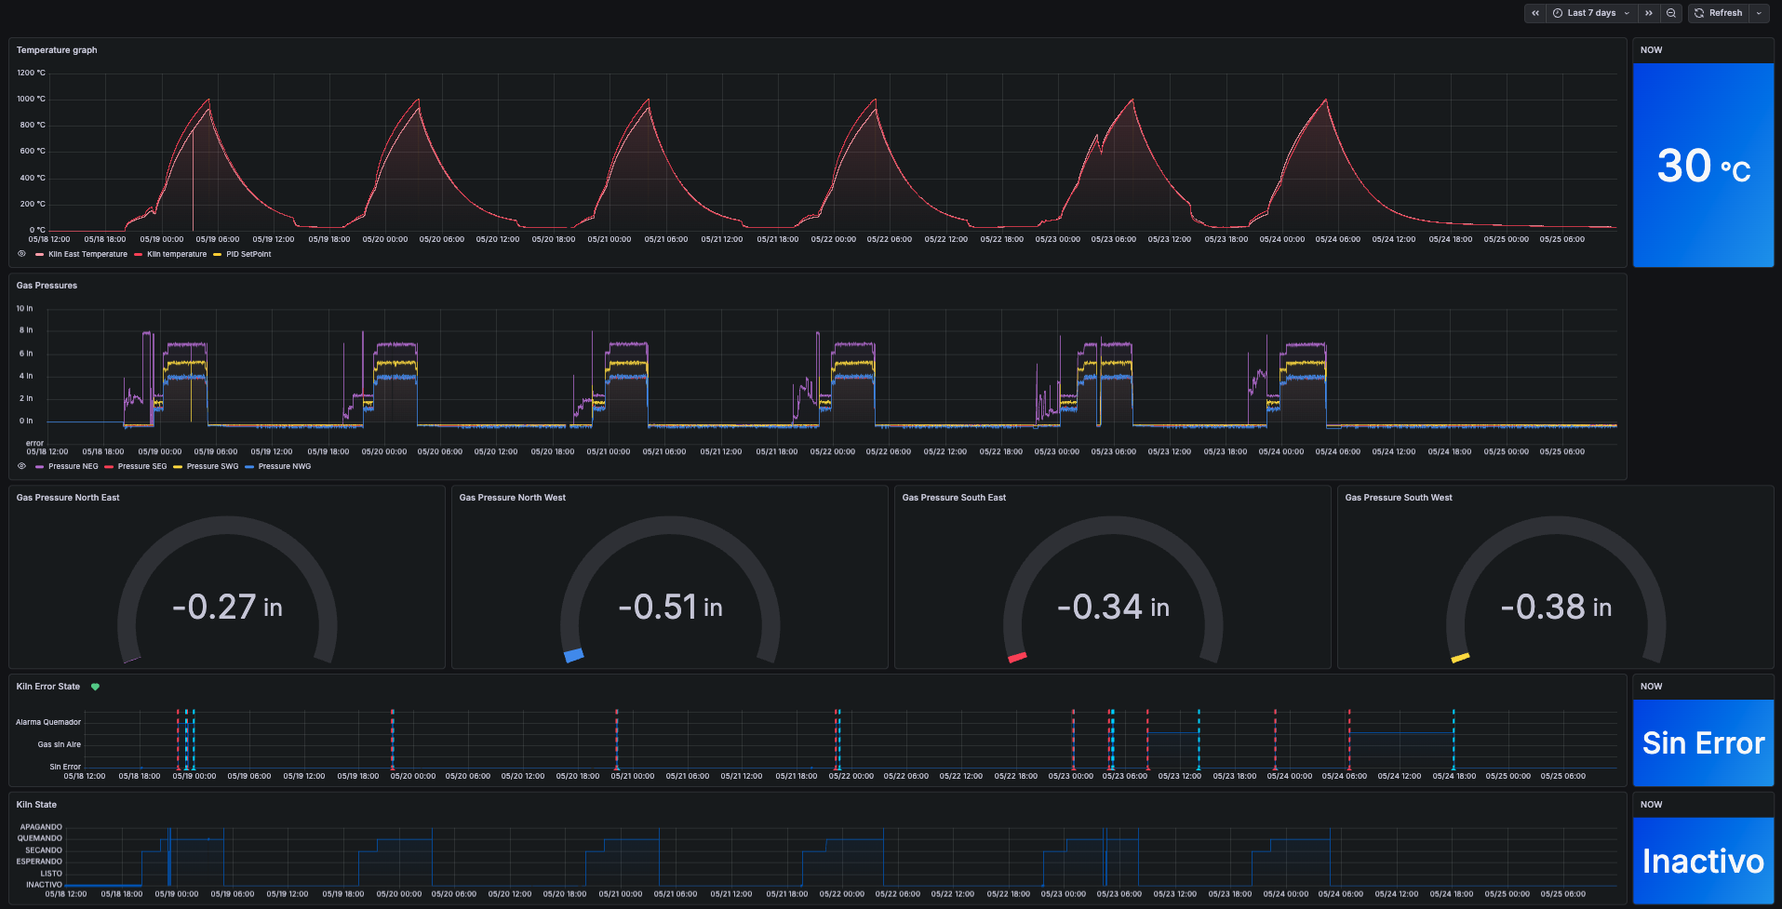Open color picker for Pressure SWG swatch
Viewport: 1782px width, 909px height.
(x=178, y=466)
